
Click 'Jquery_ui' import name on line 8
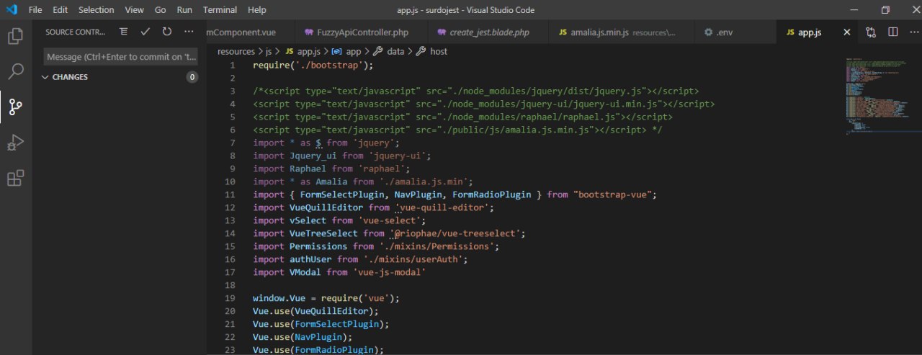coord(313,156)
